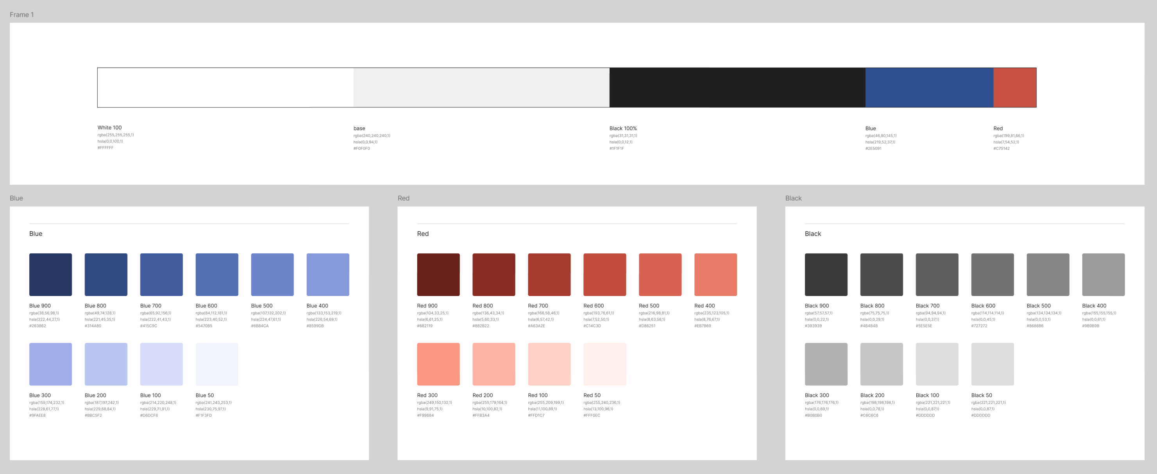
Task: Select the Red 900 color swatch
Action: [438, 274]
